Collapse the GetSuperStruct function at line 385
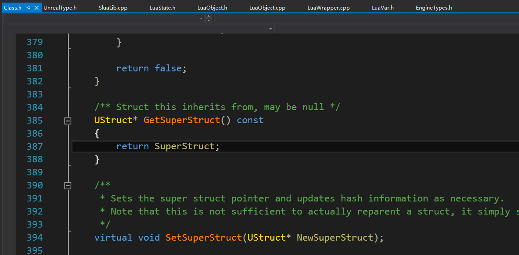The image size is (519, 255). (x=67, y=121)
